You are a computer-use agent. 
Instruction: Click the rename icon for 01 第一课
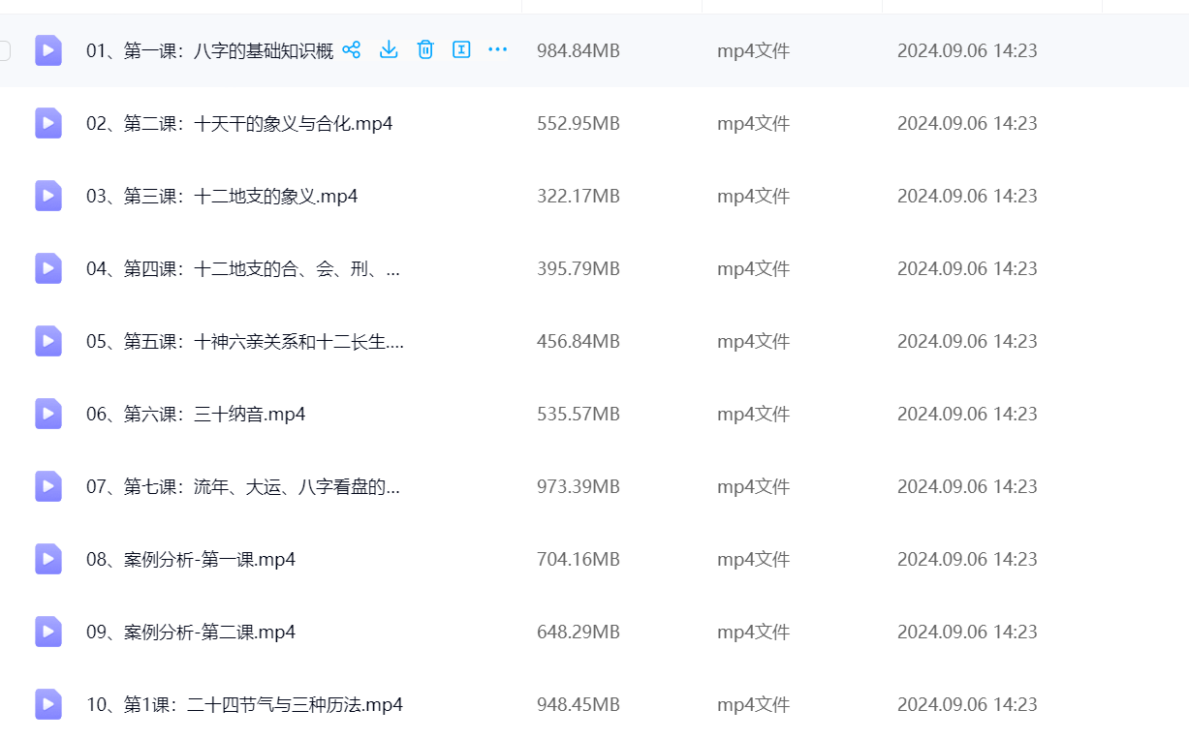tap(461, 49)
